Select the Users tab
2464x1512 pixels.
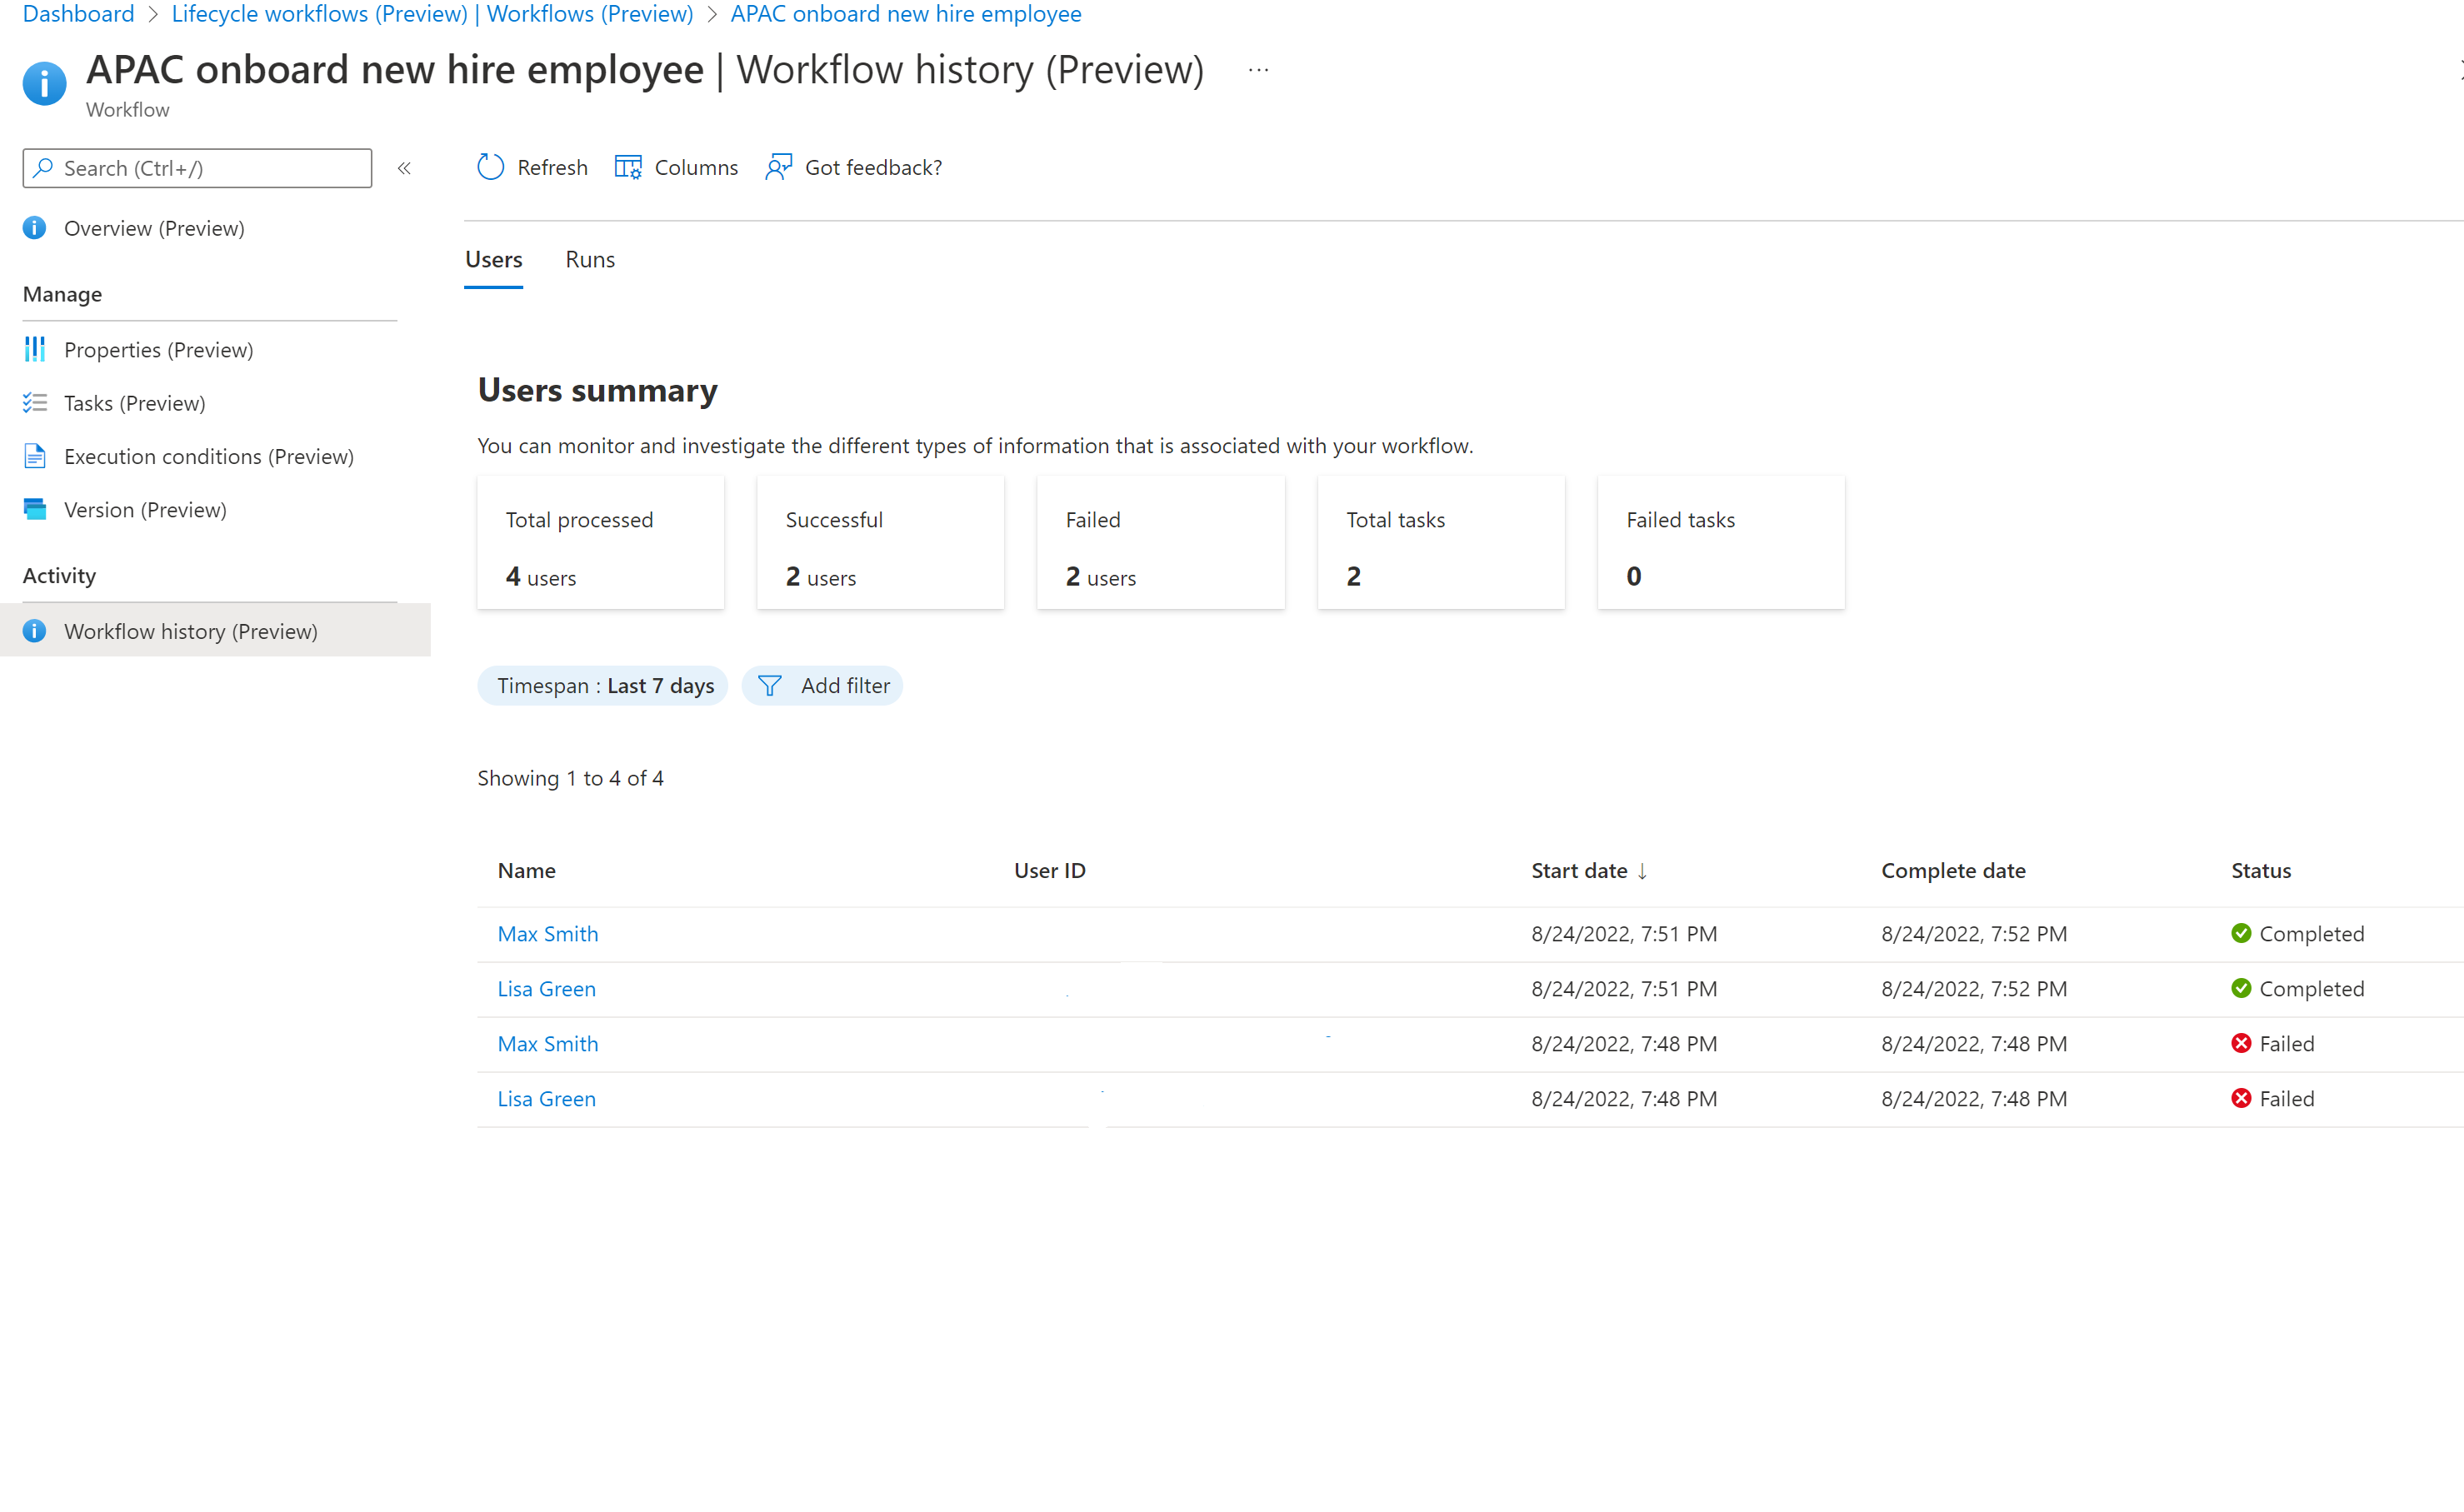coord(492,259)
